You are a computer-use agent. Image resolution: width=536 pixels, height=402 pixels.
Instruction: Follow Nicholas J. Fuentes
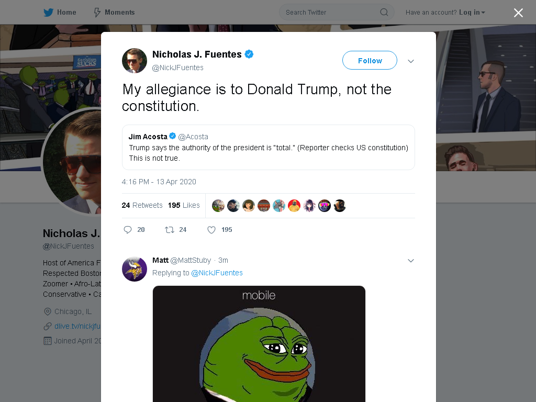(370, 61)
